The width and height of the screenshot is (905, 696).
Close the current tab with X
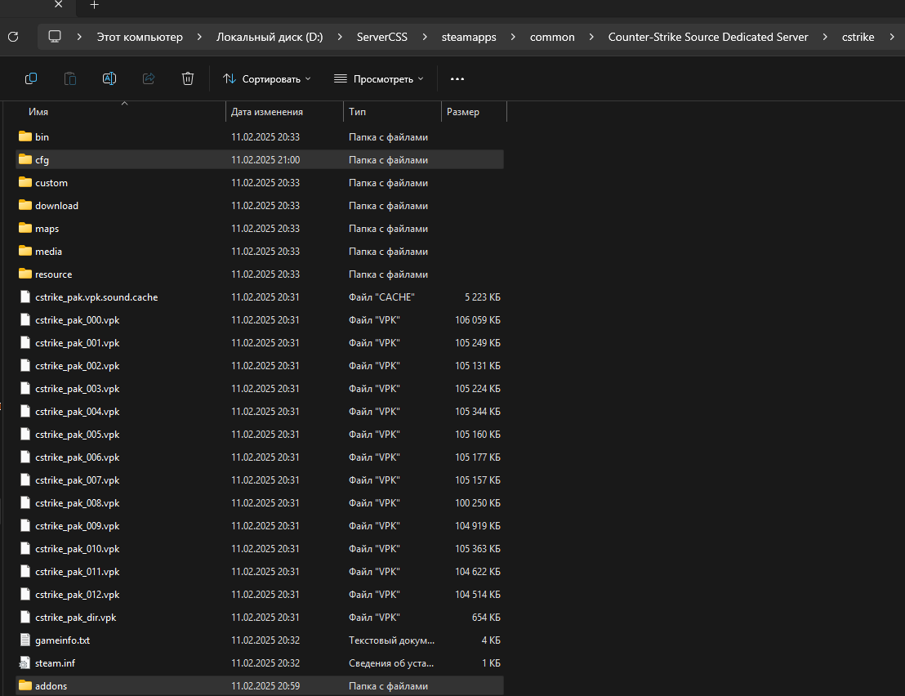58,5
